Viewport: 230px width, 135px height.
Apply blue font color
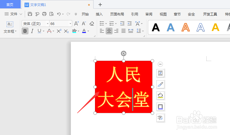(84, 31)
